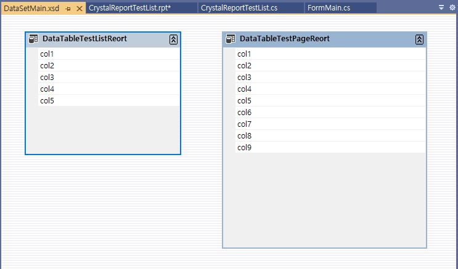
Task: Switch to the FormMain.cs tab
Action: [341, 8]
